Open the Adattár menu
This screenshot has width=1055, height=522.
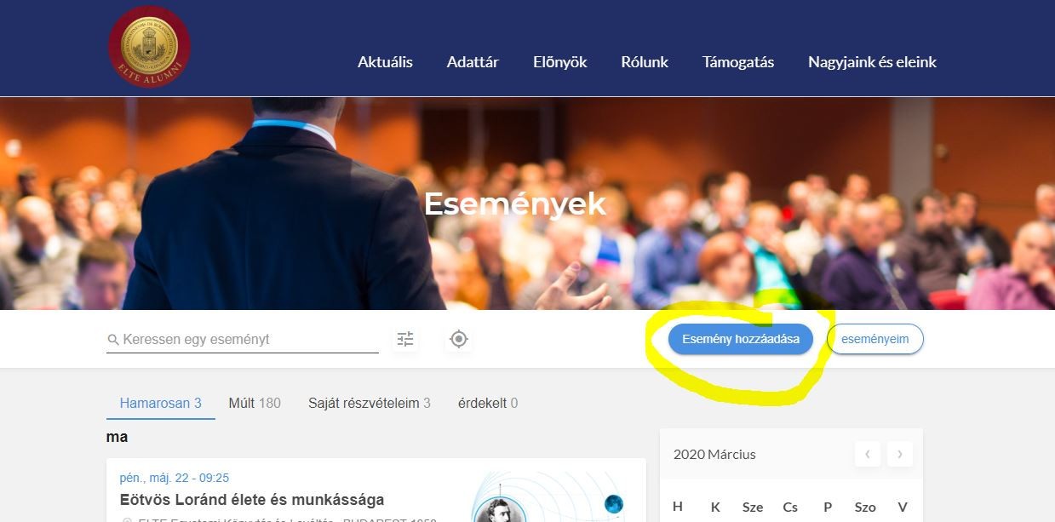pyautogui.click(x=473, y=62)
